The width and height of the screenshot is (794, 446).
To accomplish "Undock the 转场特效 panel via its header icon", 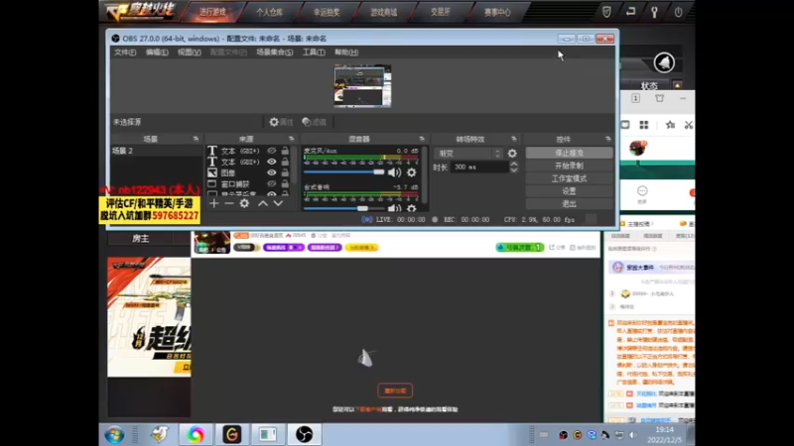I will [x=514, y=139].
